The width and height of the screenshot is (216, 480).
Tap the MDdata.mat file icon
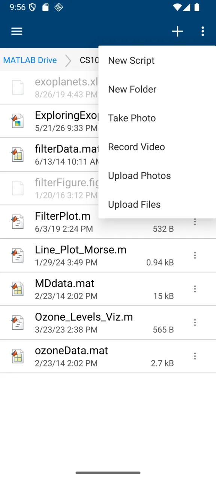18,289
